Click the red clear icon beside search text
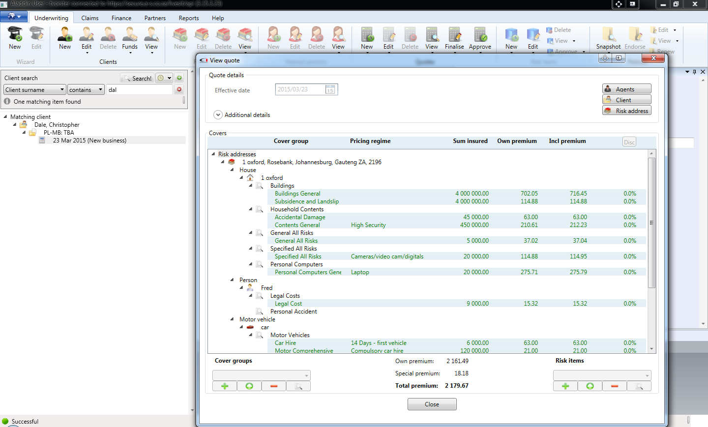This screenshot has width=708, height=427. (x=179, y=89)
